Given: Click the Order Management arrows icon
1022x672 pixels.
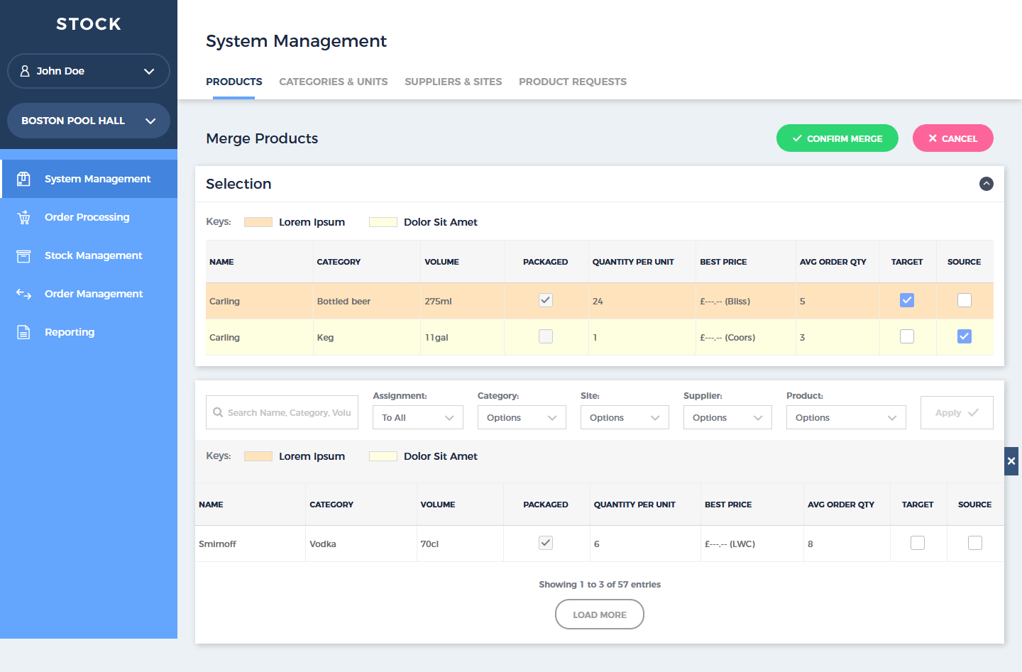Looking at the screenshot, I should (x=23, y=294).
